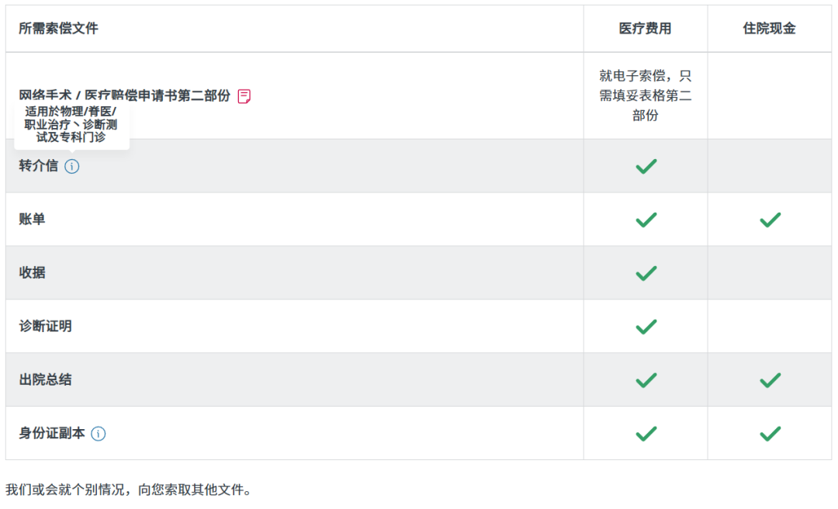The width and height of the screenshot is (838, 509).
Task: Click the 账单 row label
Action: [x=33, y=220]
